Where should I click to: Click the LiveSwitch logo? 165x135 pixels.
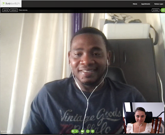click(11, 4)
